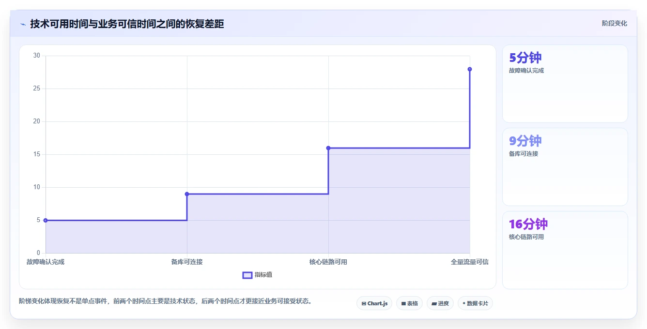Click the chart title 技术可用时间与业务可信时间之间的恢复差距
The width and height of the screenshot is (647, 329).
pyautogui.click(x=127, y=24)
